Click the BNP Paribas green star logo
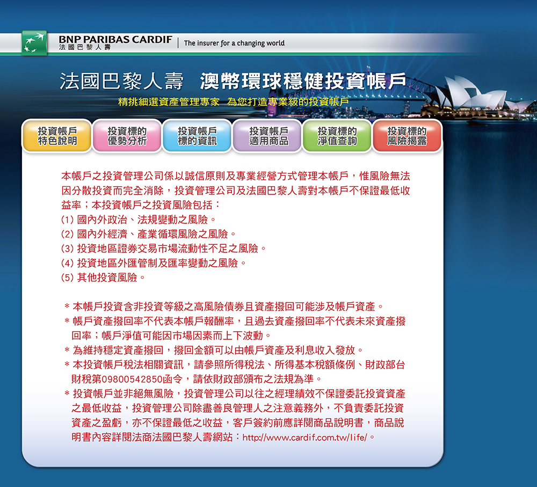This screenshot has height=487, width=537. coord(34,43)
